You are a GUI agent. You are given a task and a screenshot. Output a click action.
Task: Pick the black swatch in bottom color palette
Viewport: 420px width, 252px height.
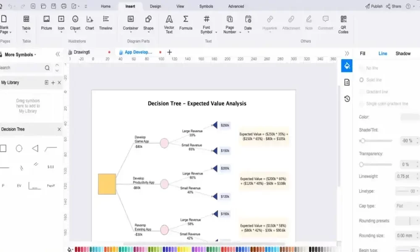pyautogui.click(x=311, y=249)
